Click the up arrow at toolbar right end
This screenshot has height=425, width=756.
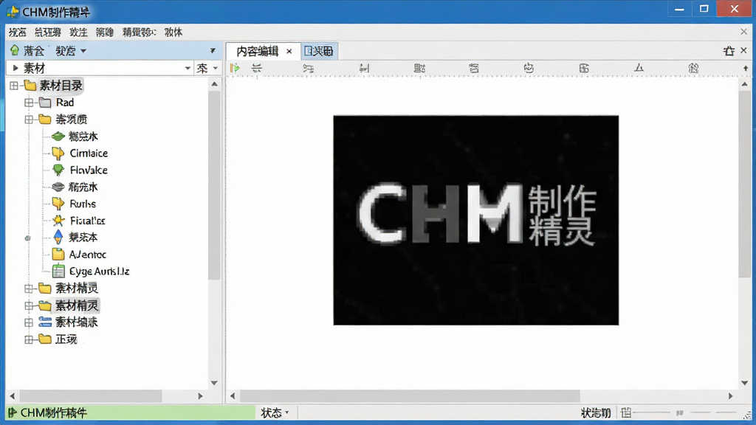[x=746, y=69]
